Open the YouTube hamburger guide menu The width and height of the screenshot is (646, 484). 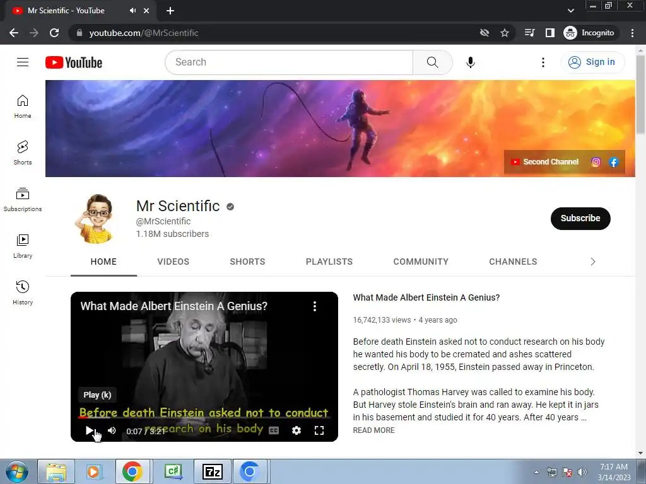(x=23, y=62)
